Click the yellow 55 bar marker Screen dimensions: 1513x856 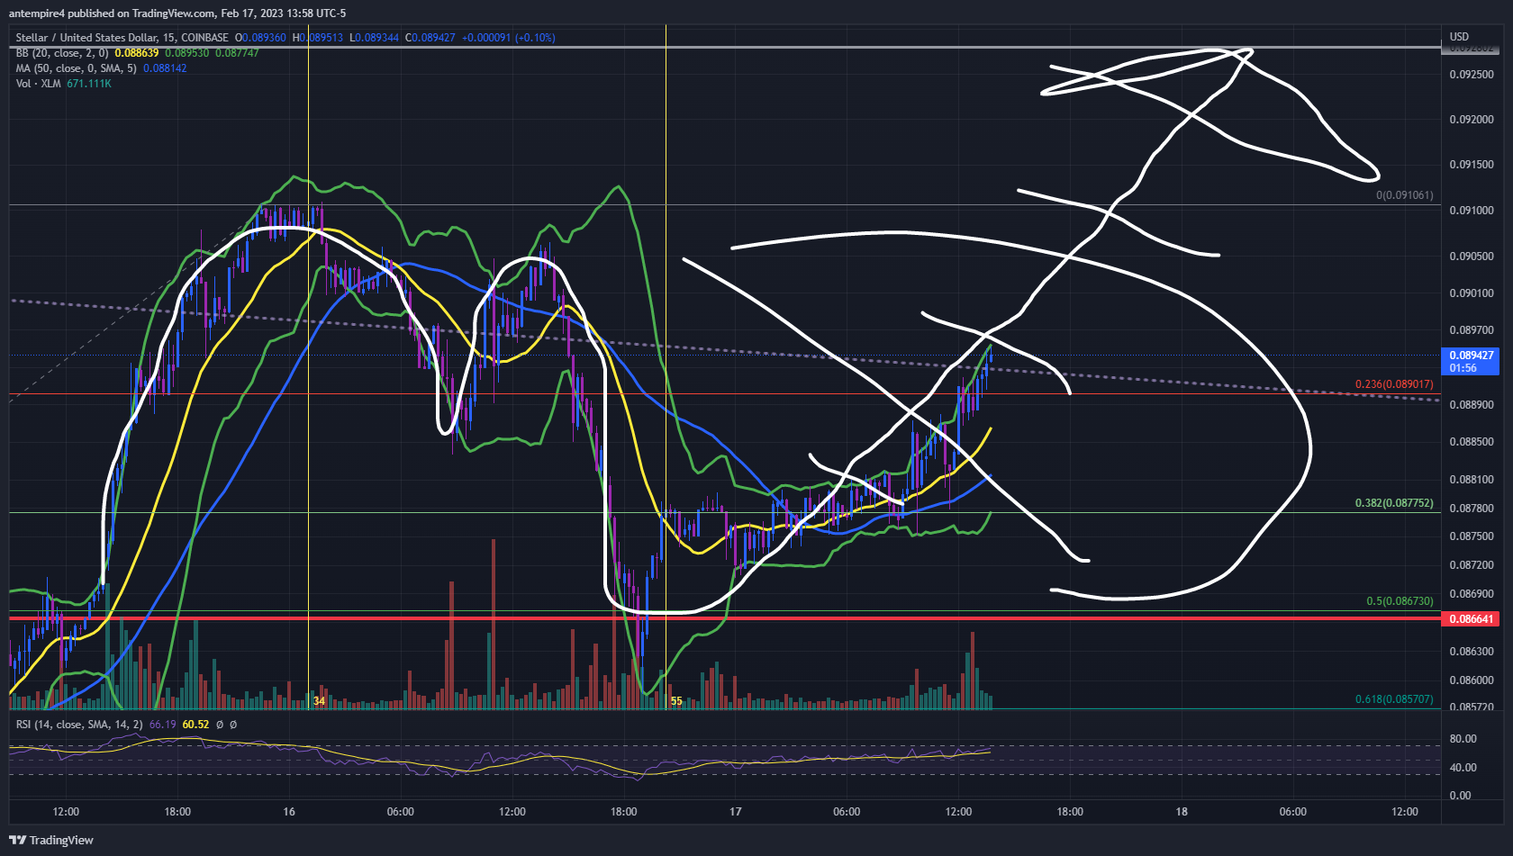click(x=676, y=701)
